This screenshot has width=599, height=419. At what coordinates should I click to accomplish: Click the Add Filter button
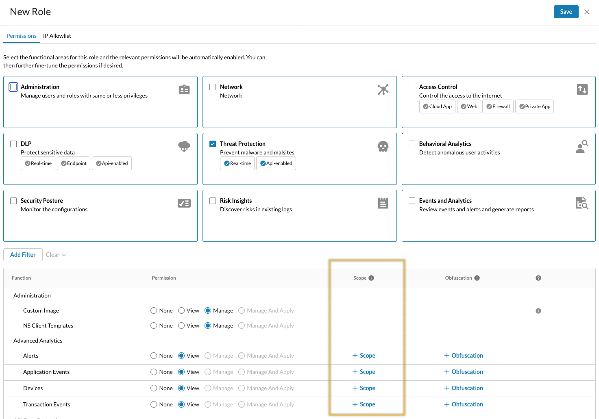pos(22,254)
